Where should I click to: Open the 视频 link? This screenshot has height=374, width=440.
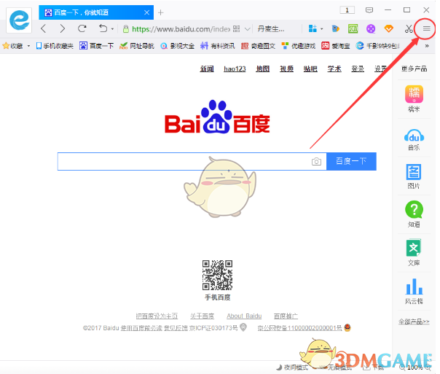click(x=286, y=69)
